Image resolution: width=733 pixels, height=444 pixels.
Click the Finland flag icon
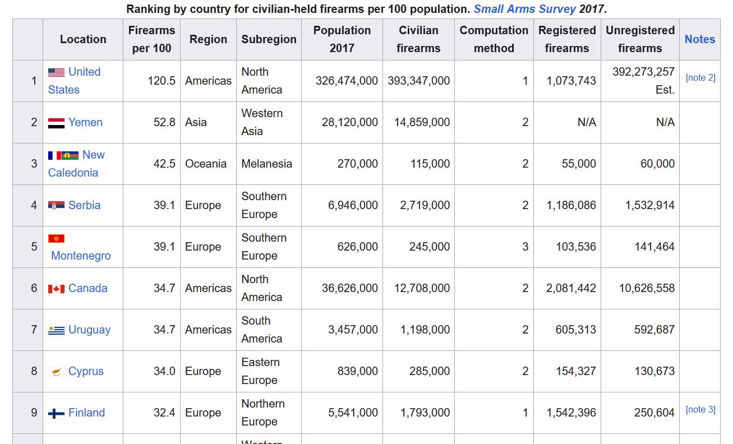(56, 413)
